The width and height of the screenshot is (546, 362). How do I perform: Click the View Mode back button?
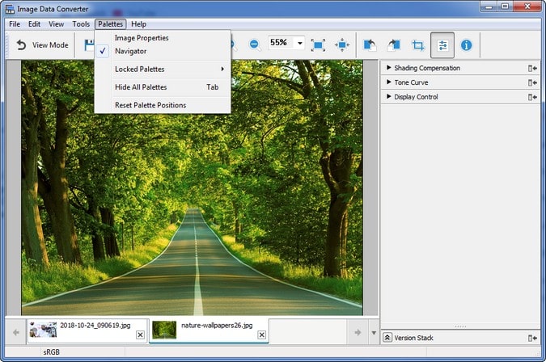(x=42, y=45)
